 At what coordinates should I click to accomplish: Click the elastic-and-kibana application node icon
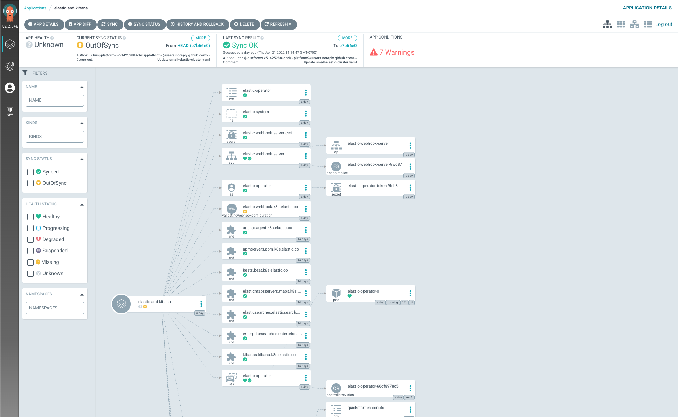click(x=121, y=304)
